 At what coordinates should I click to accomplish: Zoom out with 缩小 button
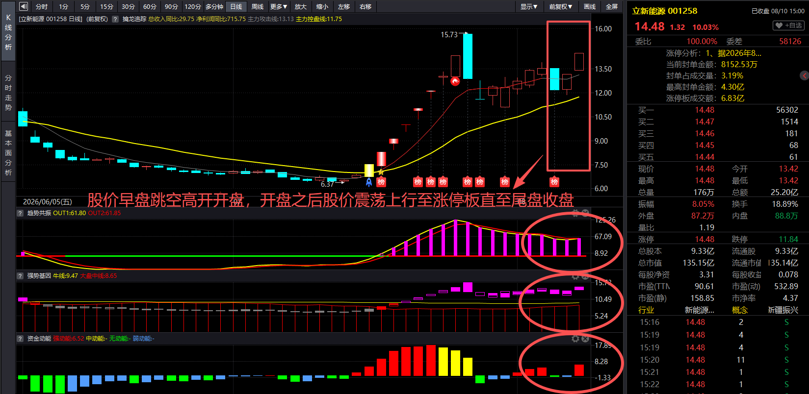pos(322,6)
